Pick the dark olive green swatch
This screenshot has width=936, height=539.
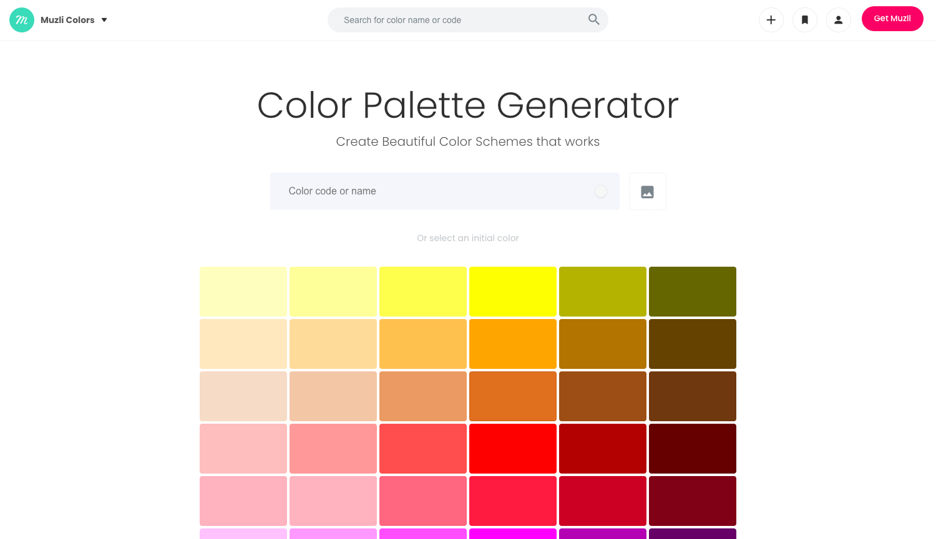pyautogui.click(x=693, y=292)
